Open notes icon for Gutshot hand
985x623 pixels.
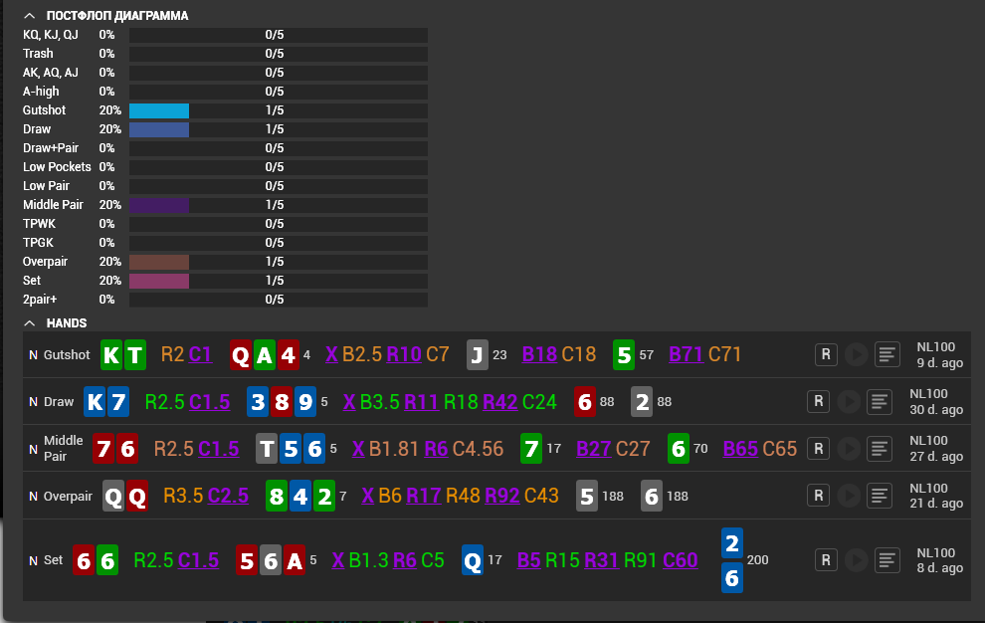(x=887, y=354)
